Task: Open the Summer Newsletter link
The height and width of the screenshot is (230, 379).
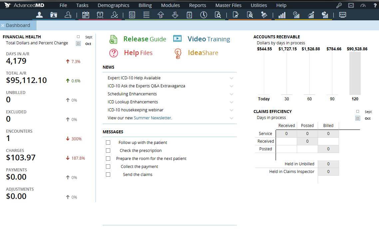Action: pyautogui.click(x=152, y=118)
